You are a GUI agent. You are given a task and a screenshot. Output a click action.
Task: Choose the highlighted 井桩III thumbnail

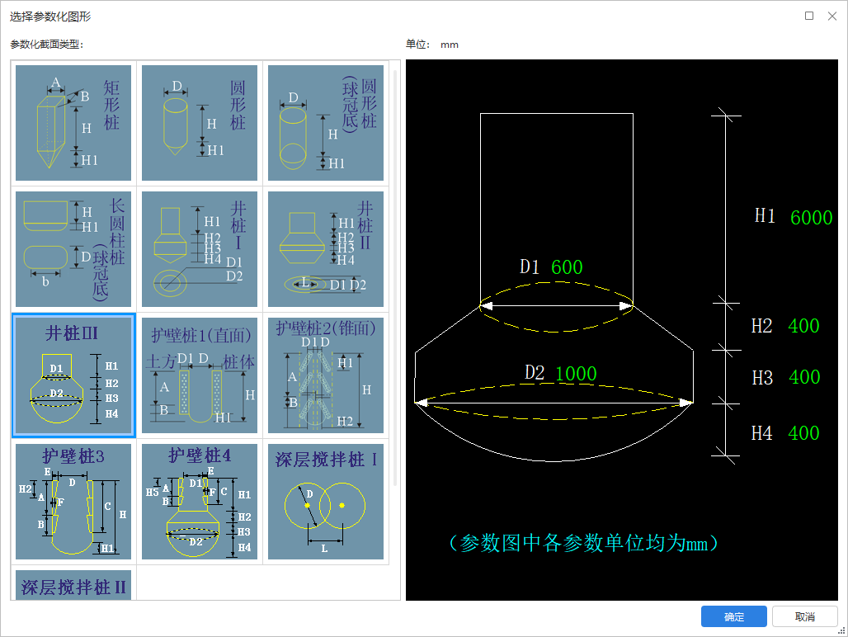pos(73,375)
